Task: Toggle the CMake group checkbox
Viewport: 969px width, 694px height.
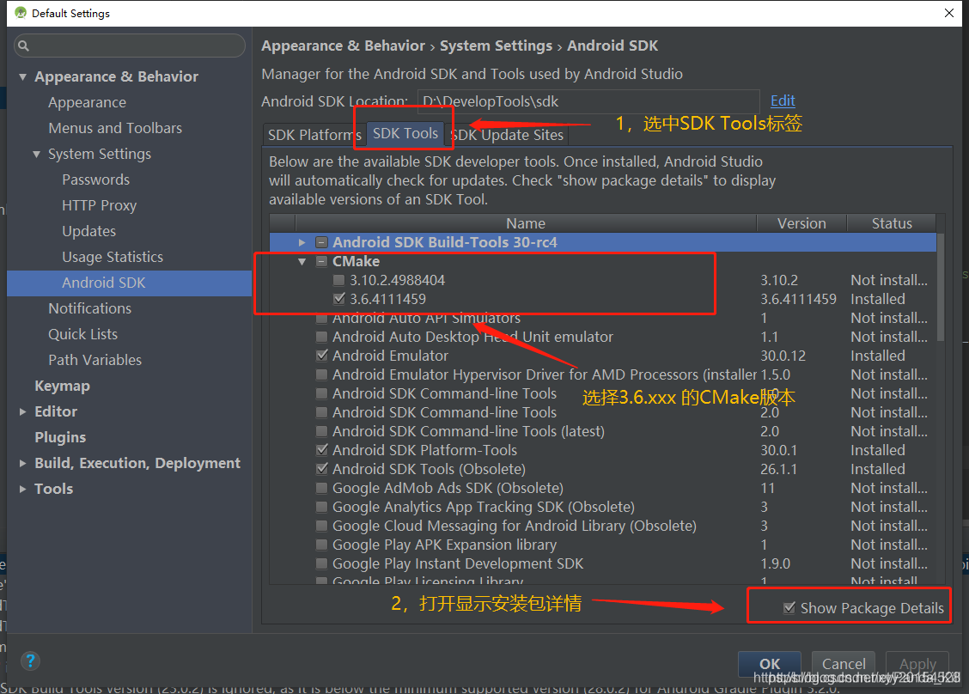Action: [321, 261]
